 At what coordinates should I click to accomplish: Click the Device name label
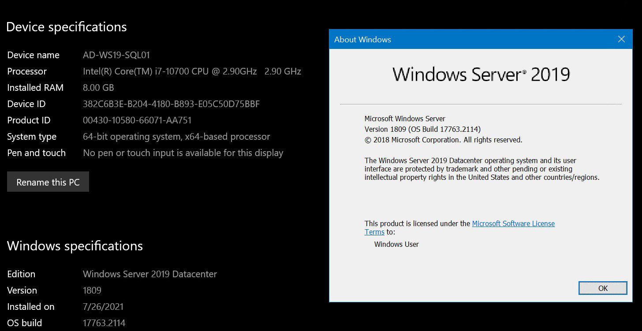pos(33,55)
